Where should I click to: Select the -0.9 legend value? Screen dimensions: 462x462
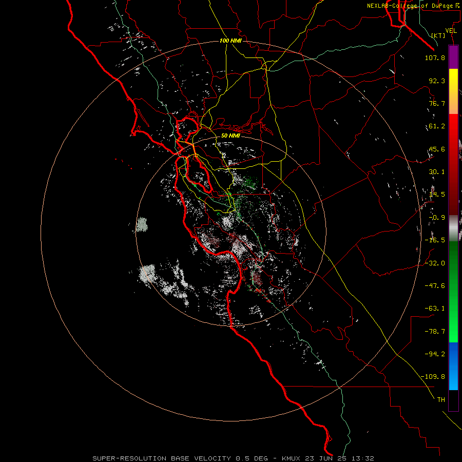click(437, 218)
